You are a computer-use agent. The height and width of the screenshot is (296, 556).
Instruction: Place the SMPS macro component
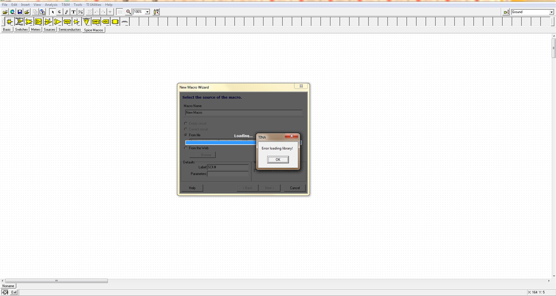(x=96, y=22)
